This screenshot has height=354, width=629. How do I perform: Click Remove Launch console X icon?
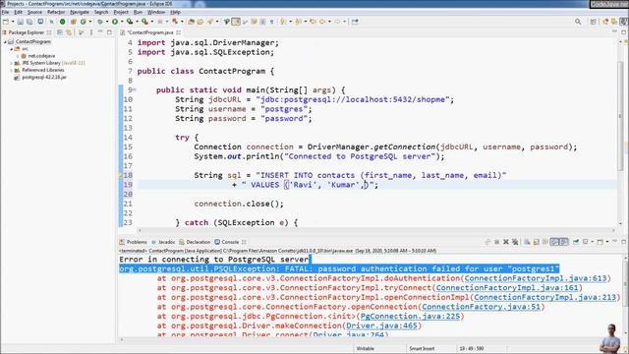tap(506, 242)
